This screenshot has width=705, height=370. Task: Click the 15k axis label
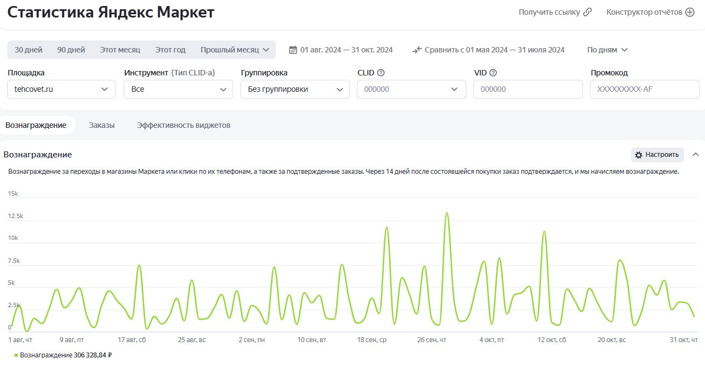pos(13,194)
